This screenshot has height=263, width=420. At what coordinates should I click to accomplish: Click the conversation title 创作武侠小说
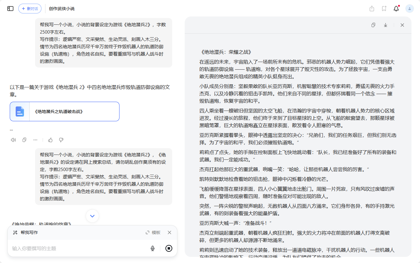pos(62,9)
